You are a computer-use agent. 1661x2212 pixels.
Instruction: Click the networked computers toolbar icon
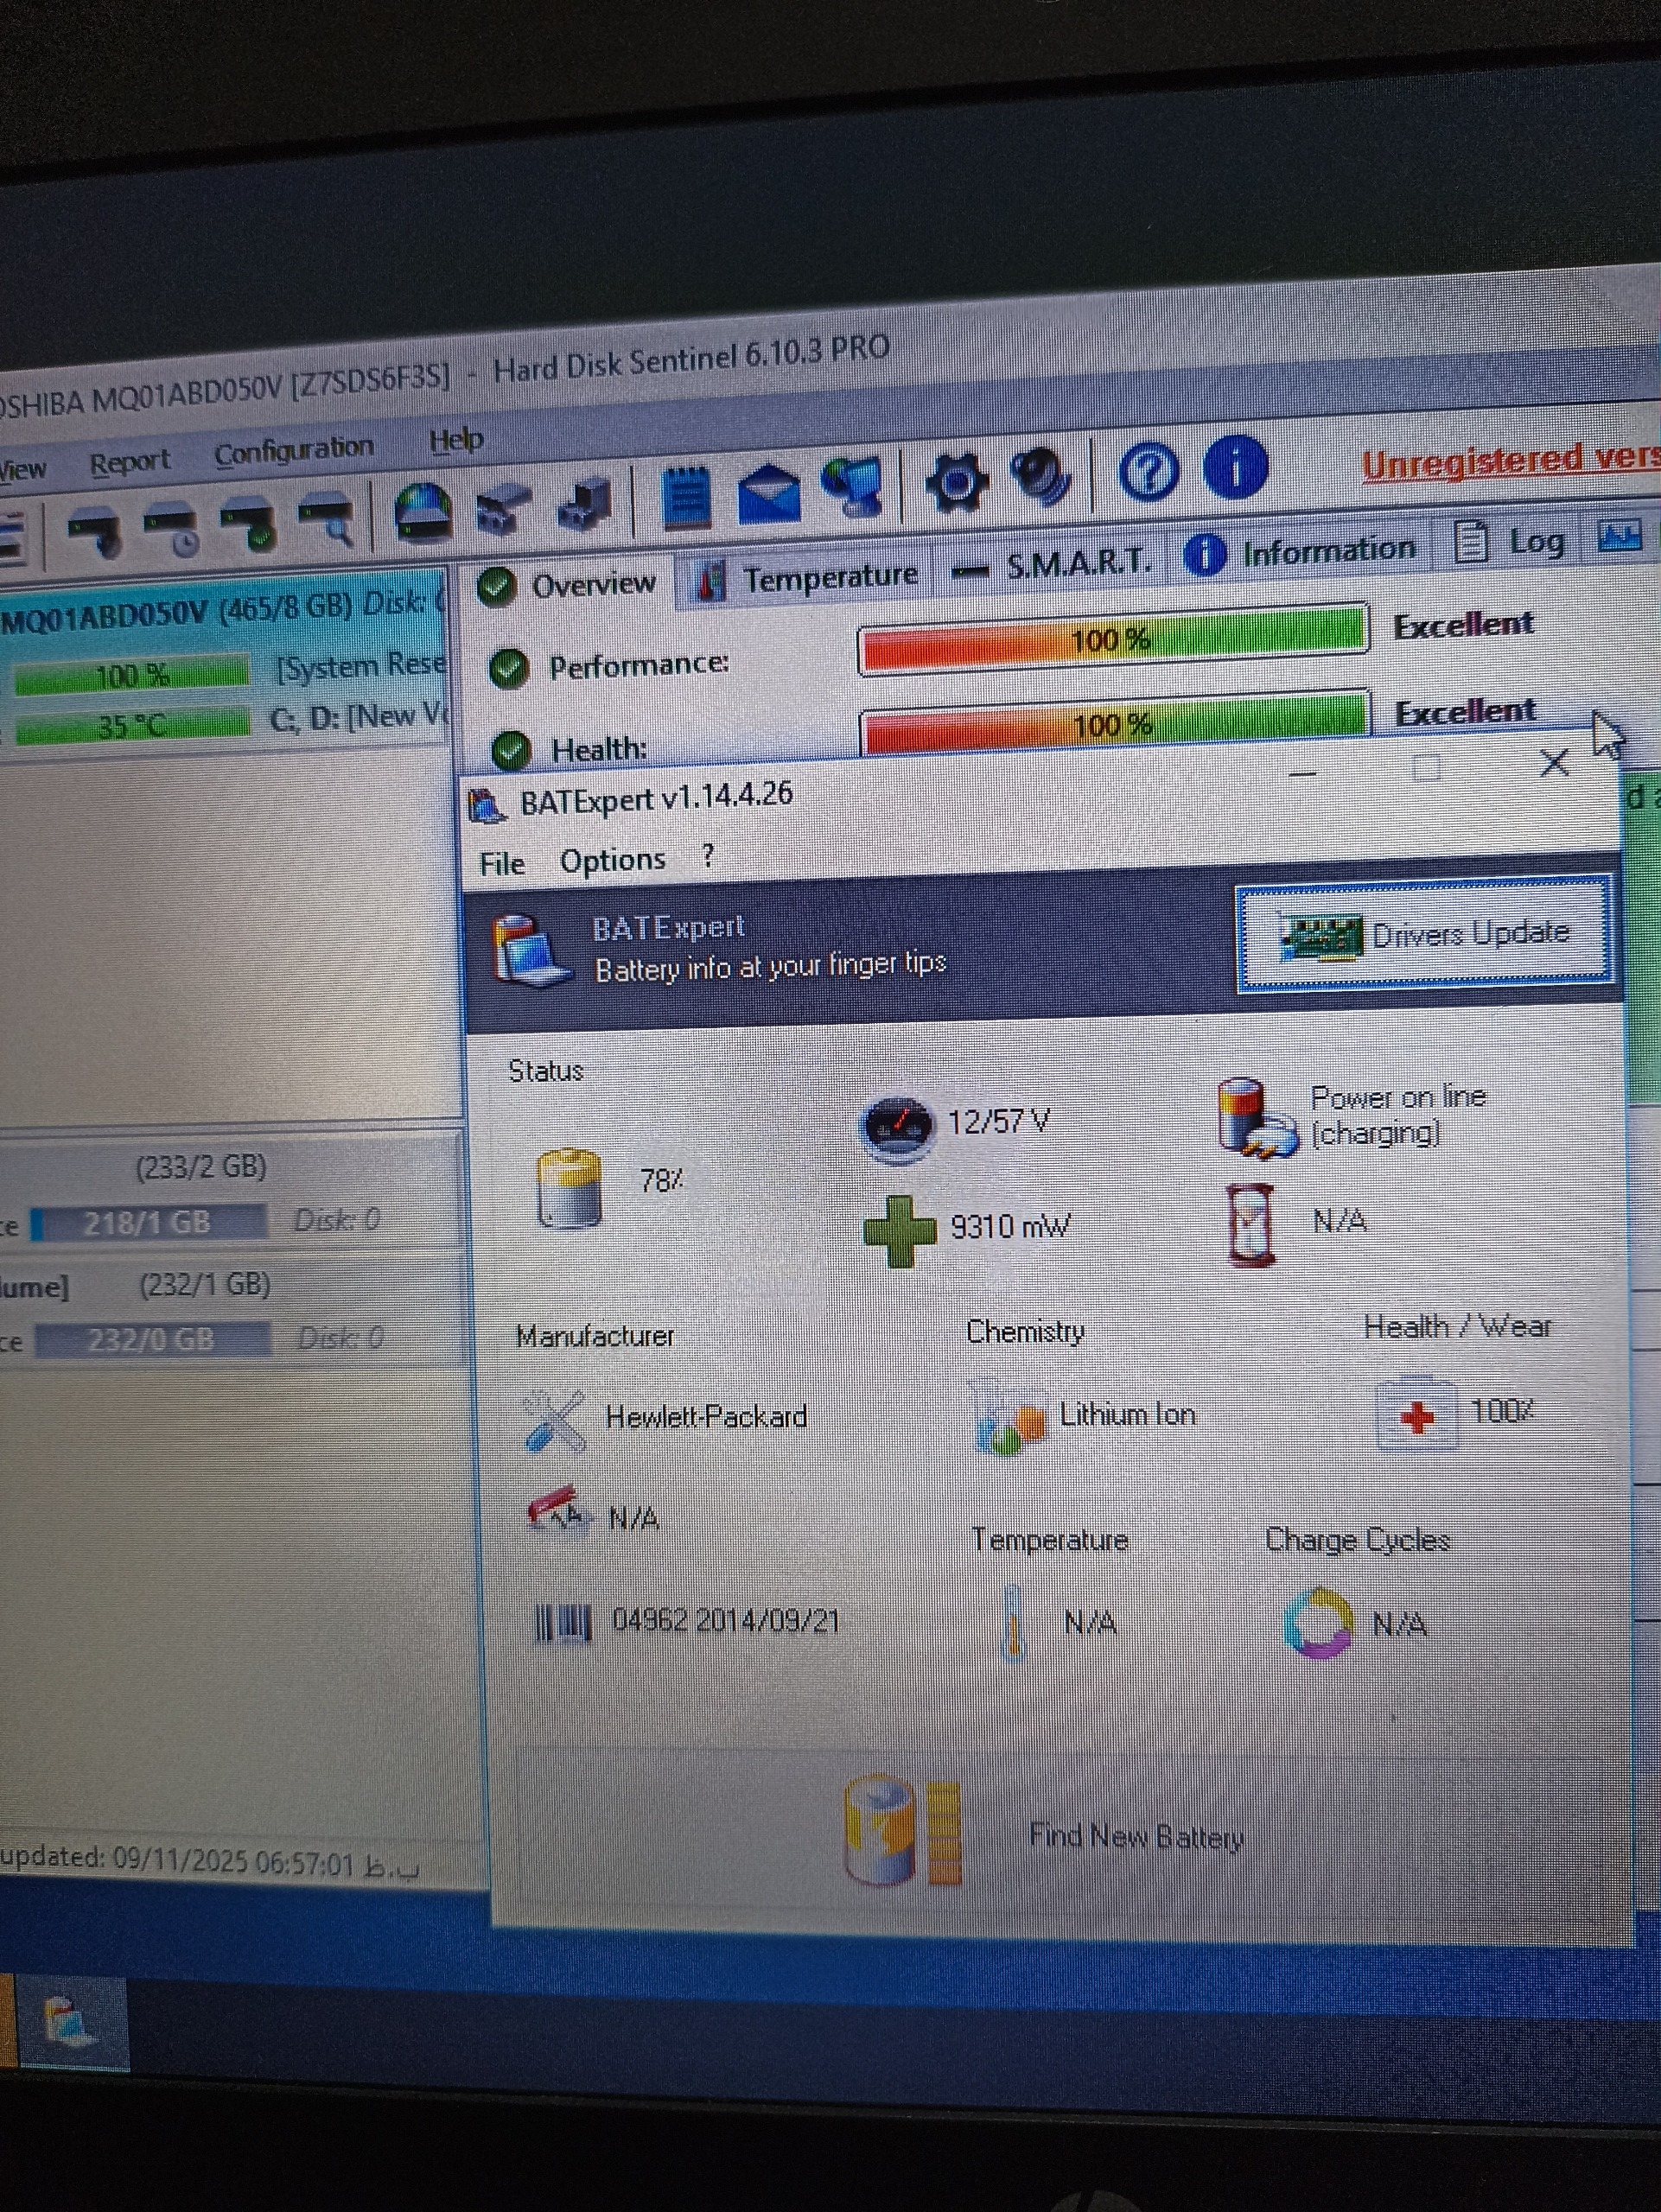pos(852,487)
